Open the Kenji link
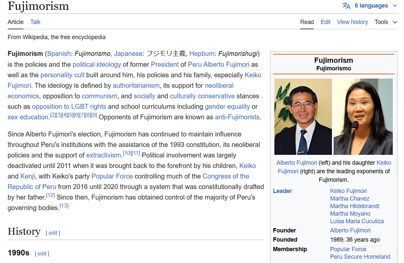Screen dimensions: 404x263 tap(28, 176)
